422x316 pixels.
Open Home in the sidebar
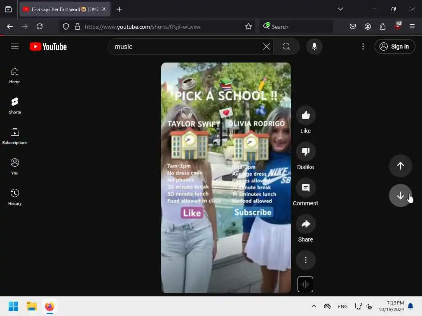[15, 76]
